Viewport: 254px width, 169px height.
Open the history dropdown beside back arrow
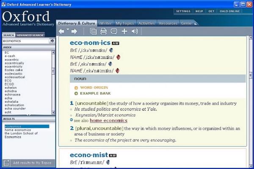[x=68, y=29]
